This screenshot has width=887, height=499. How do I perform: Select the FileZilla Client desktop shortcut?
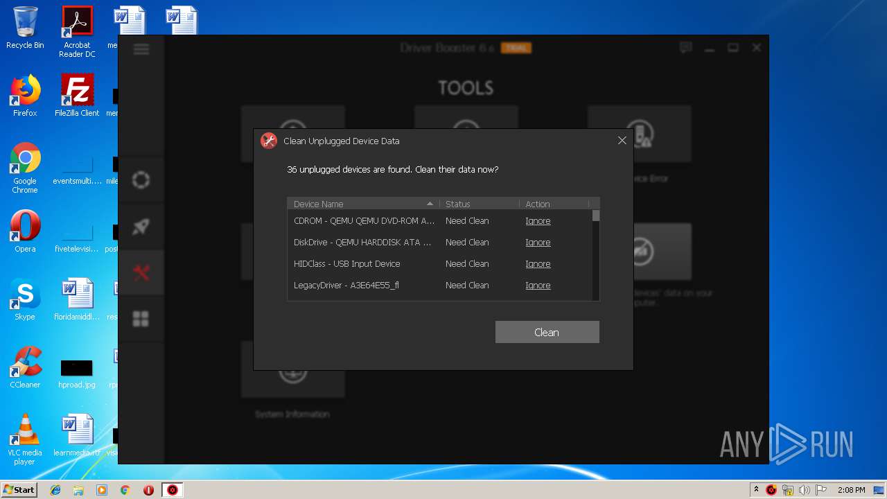77,96
